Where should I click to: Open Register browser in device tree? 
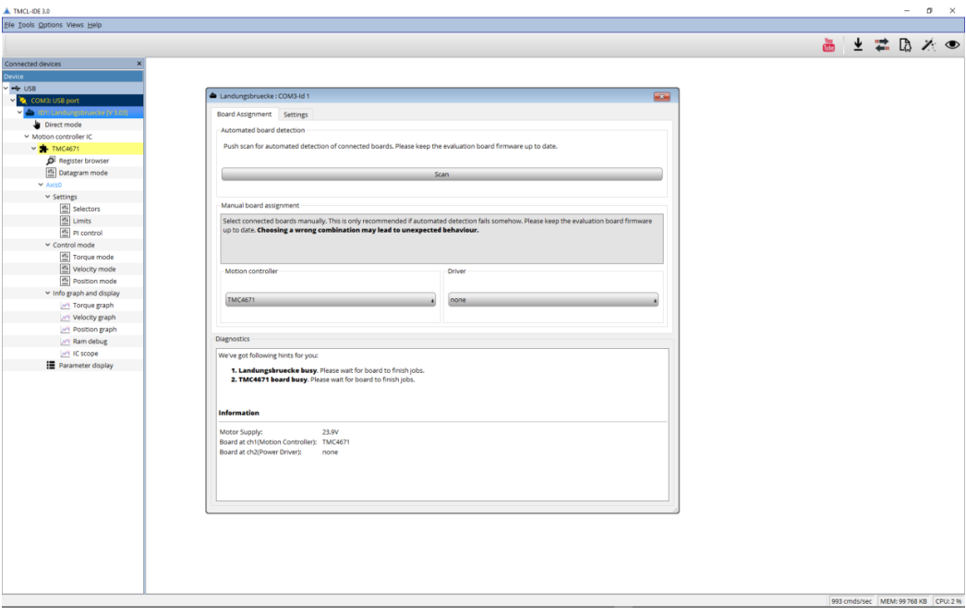[x=83, y=161]
